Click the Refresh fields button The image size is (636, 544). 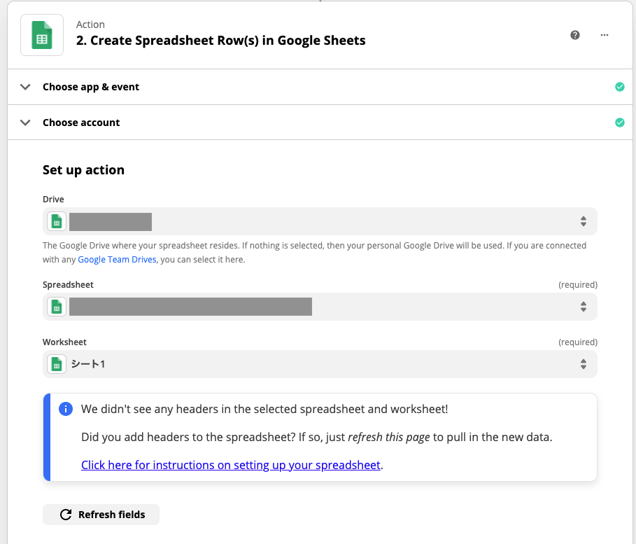tap(101, 515)
